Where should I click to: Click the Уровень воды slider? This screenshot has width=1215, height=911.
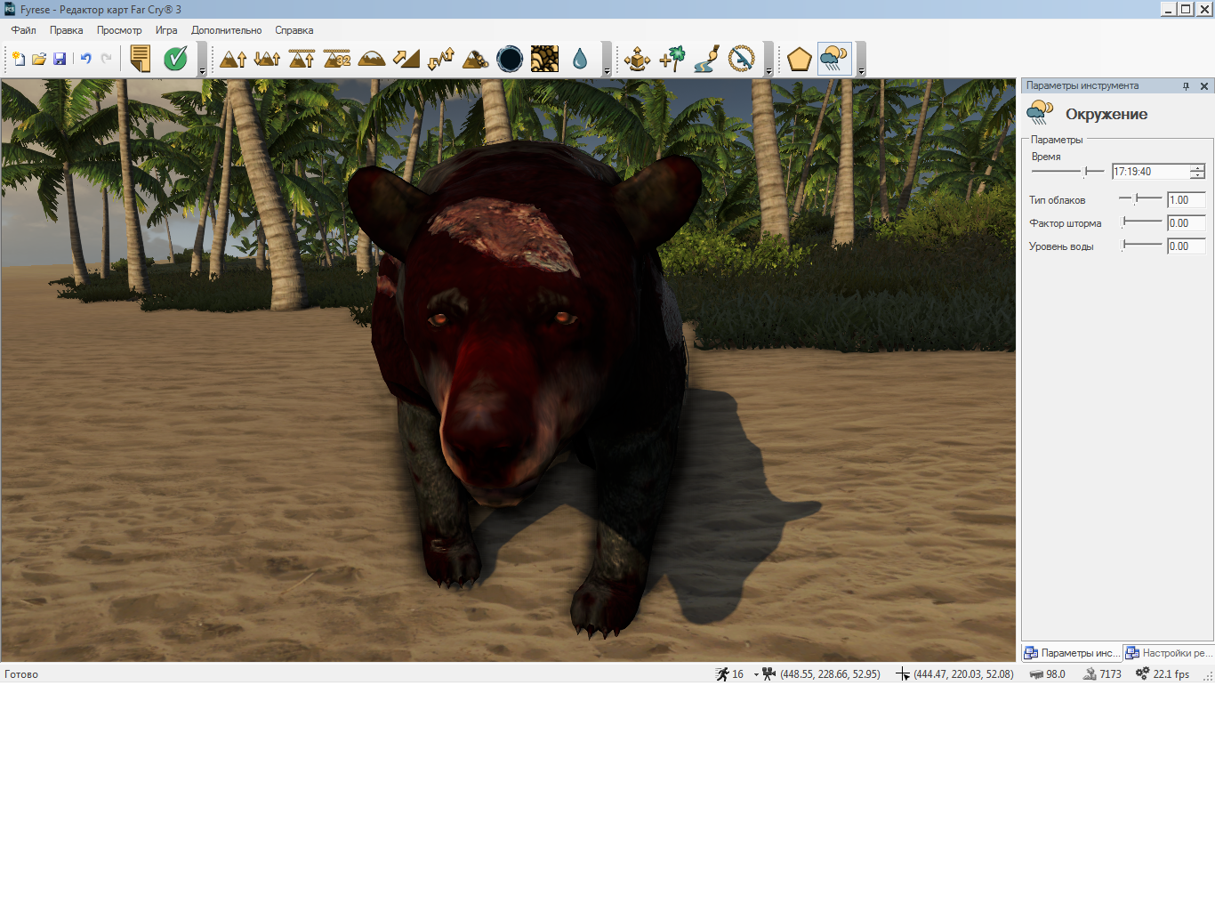(1142, 245)
